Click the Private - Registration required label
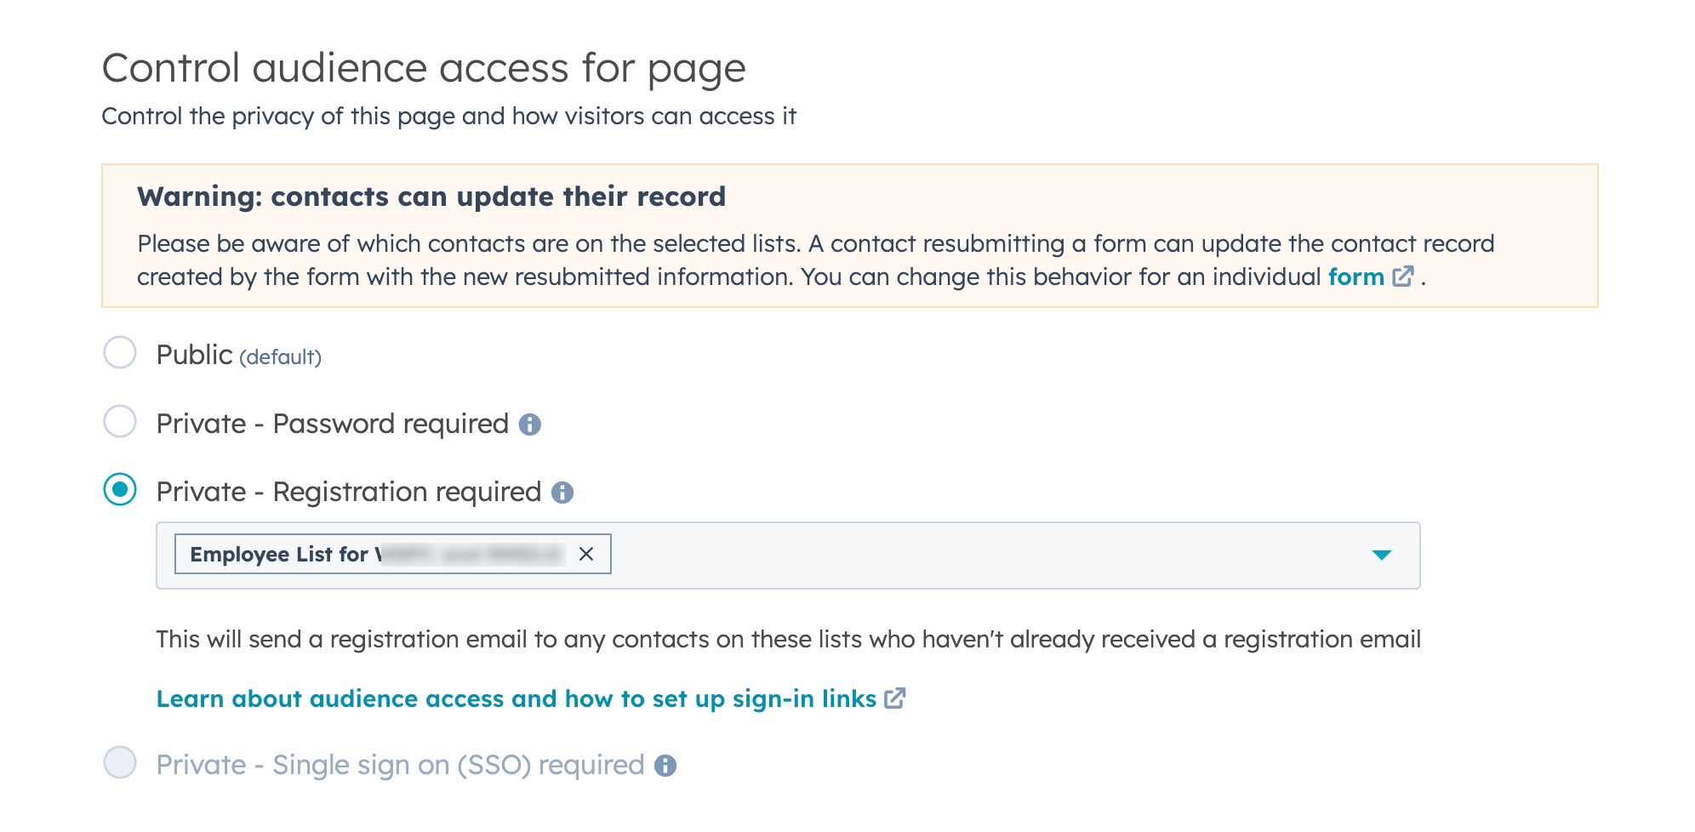Image resolution: width=1695 pixels, height=832 pixels. 349,492
